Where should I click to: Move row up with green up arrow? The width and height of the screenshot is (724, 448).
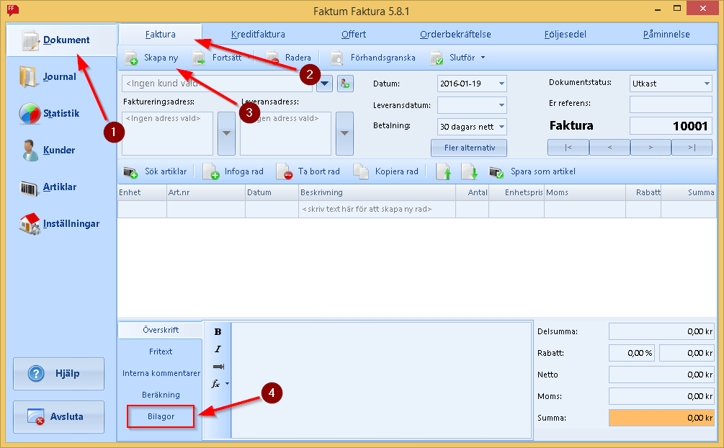coord(443,172)
